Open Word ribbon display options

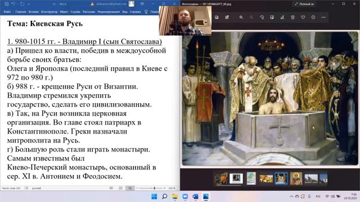coord(142,4)
